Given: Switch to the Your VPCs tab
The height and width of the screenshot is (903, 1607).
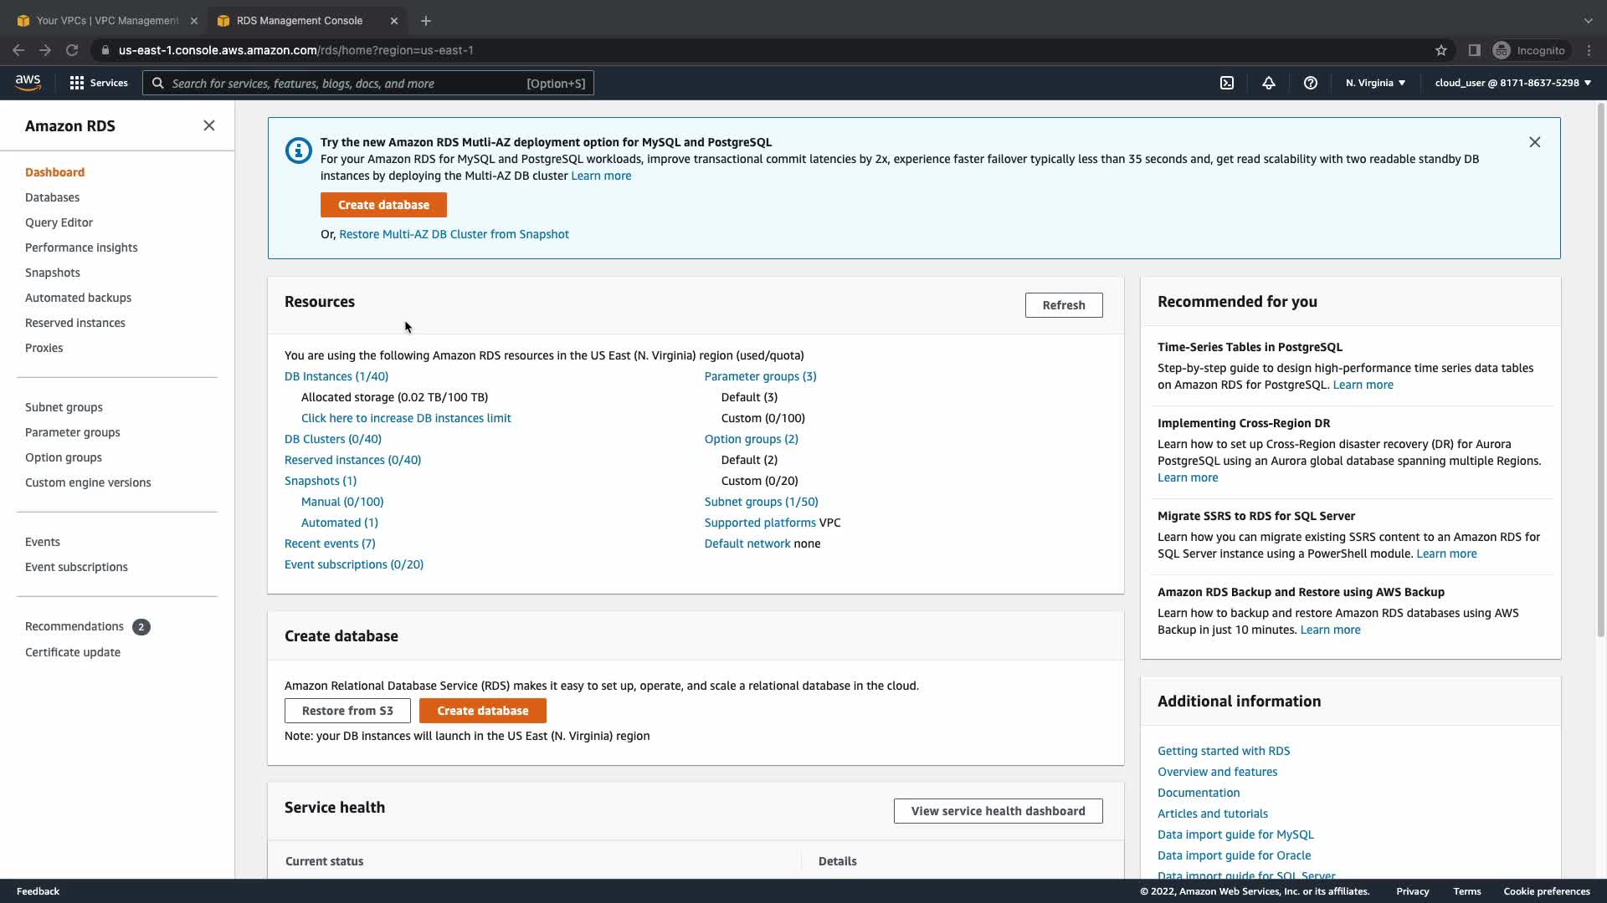Looking at the screenshot, I should tap(107, 20).
